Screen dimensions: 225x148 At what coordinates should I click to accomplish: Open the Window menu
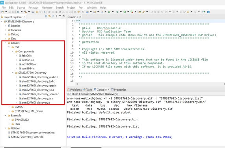(x=91, y=7)
